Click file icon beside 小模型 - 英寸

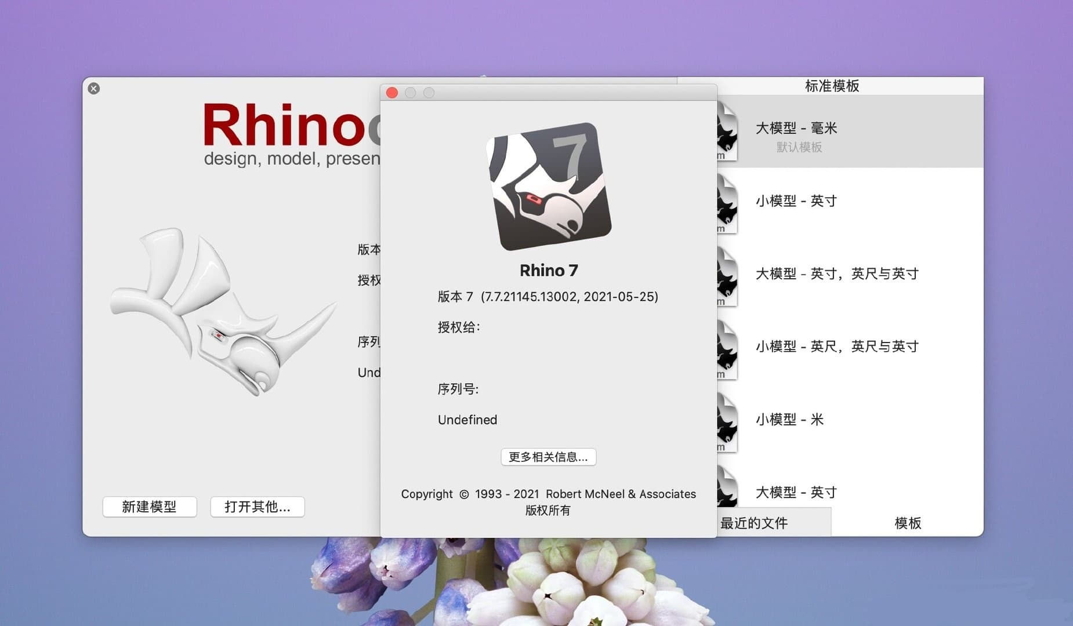(727, 205)
